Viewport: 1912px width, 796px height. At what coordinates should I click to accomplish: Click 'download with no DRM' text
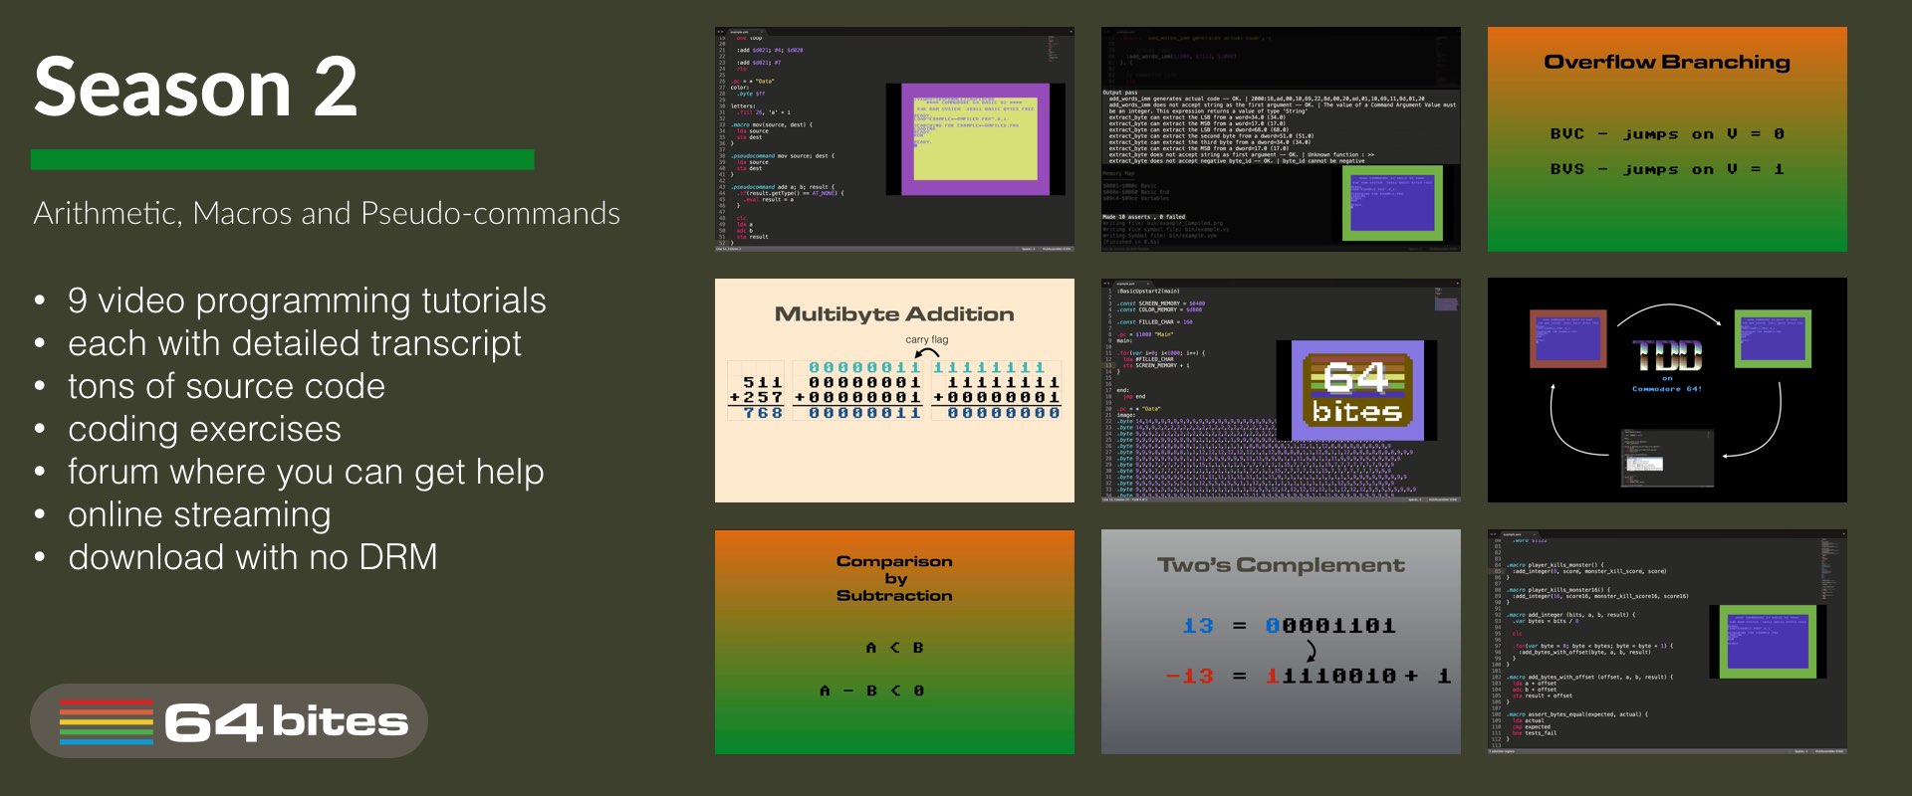[253, 557]
